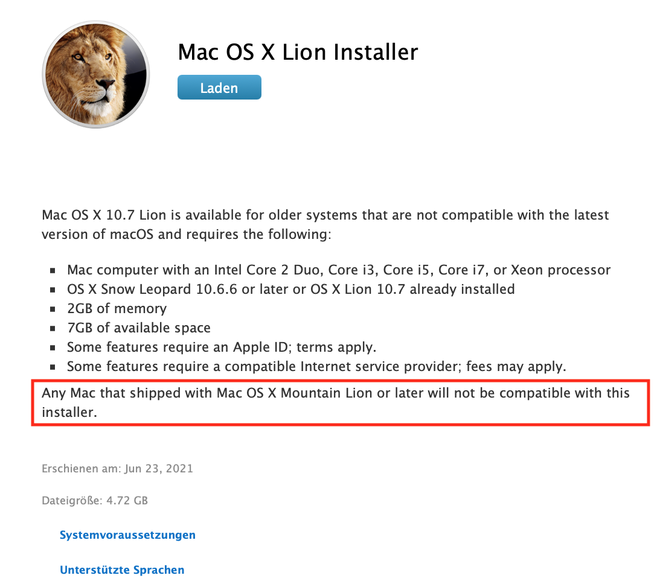Click the bullet marker beside 7GB of available space

coord(53,328)
